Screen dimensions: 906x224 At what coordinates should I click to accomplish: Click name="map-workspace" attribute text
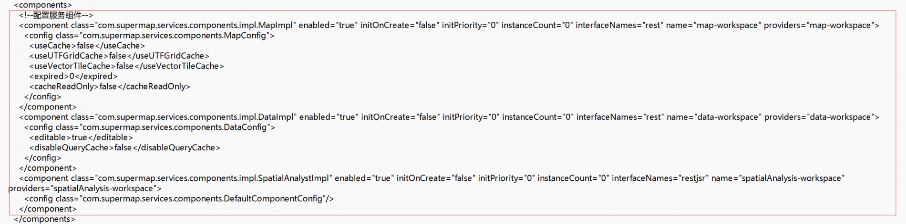712,25
